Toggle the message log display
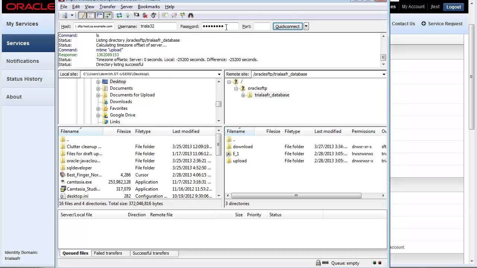 tap(82, 15)
